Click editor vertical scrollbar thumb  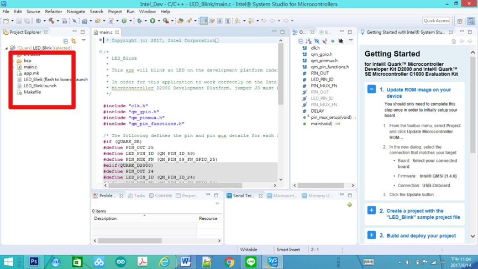tap(281, 73)
